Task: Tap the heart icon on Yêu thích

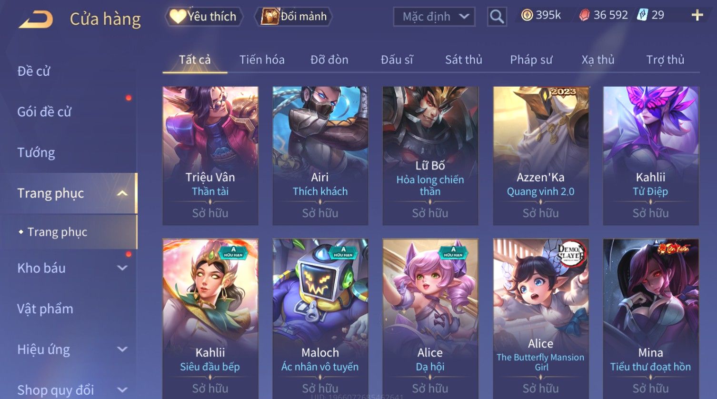Action: pos(178,17)
